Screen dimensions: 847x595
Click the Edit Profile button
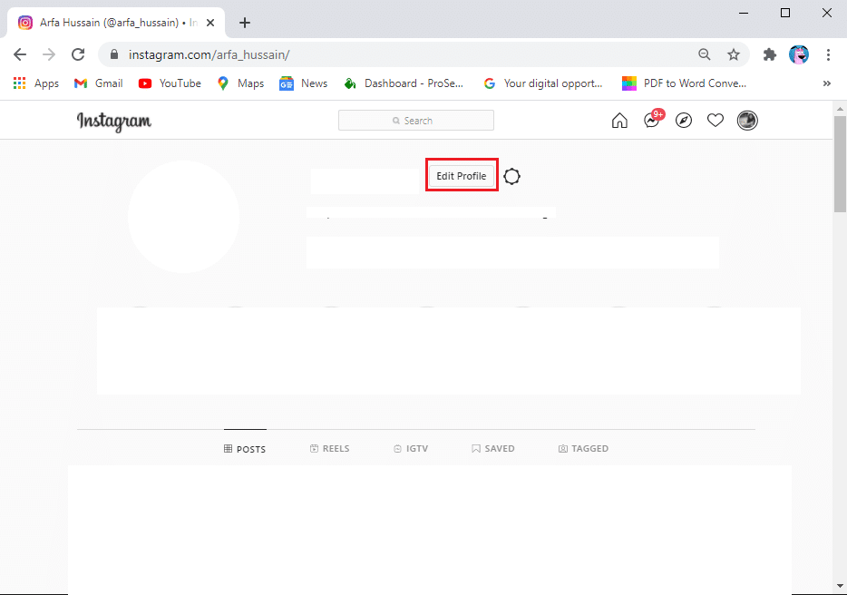point(462,176)
